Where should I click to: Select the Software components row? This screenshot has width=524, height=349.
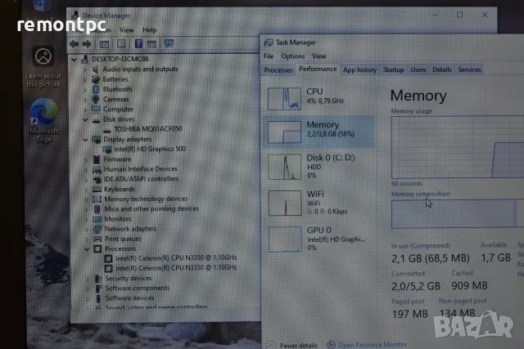[x=138, y=289]
